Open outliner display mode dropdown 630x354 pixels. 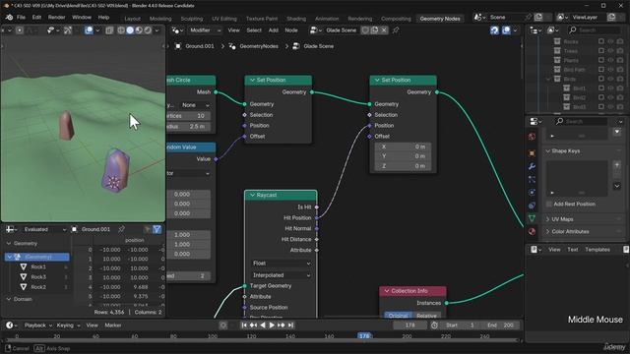[x=552, y=30]
